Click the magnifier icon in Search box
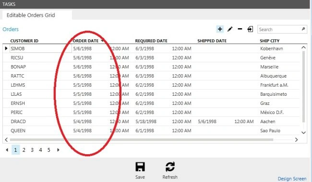The image size is (312, 182). coord(303,29)
